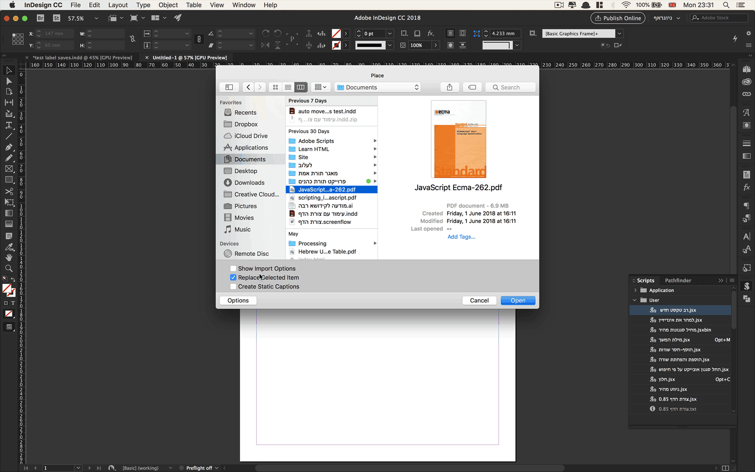Select the Zoom tool

(x=9, y=268)
